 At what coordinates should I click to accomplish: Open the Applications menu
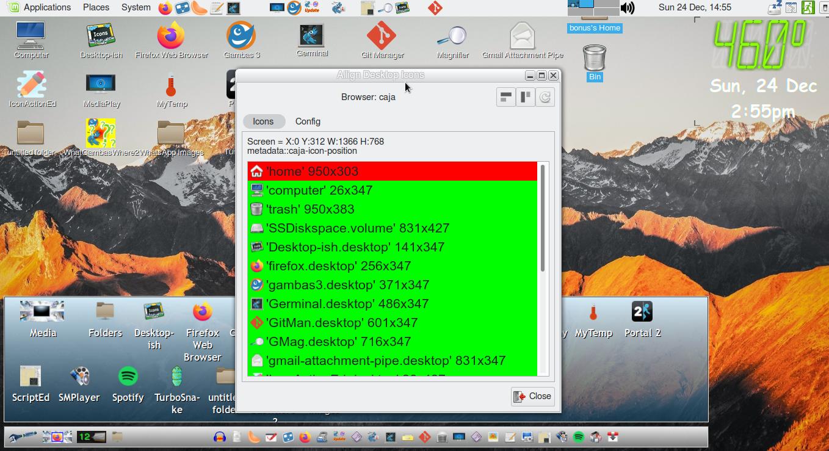[40, 7]
